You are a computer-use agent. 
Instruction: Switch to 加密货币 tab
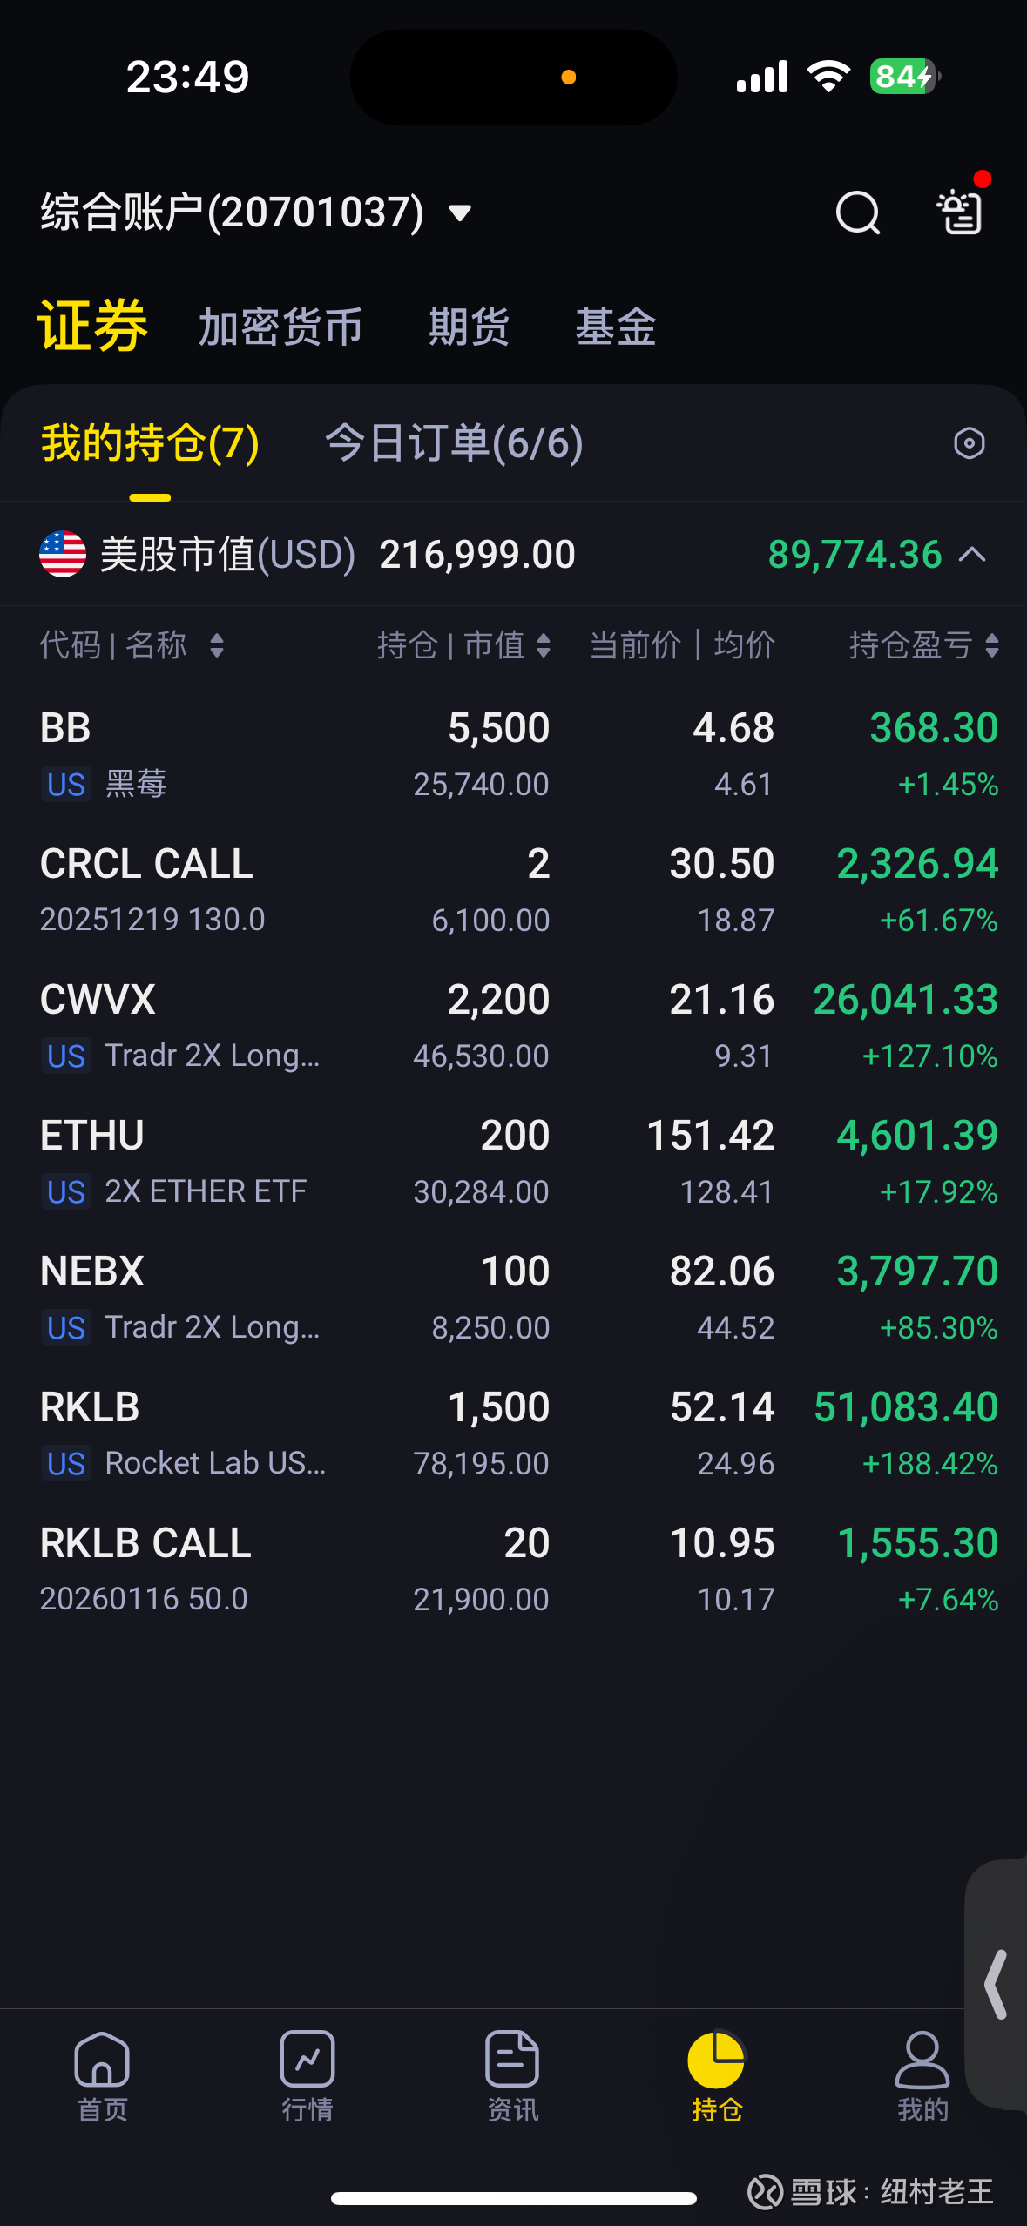coord(280,327)
